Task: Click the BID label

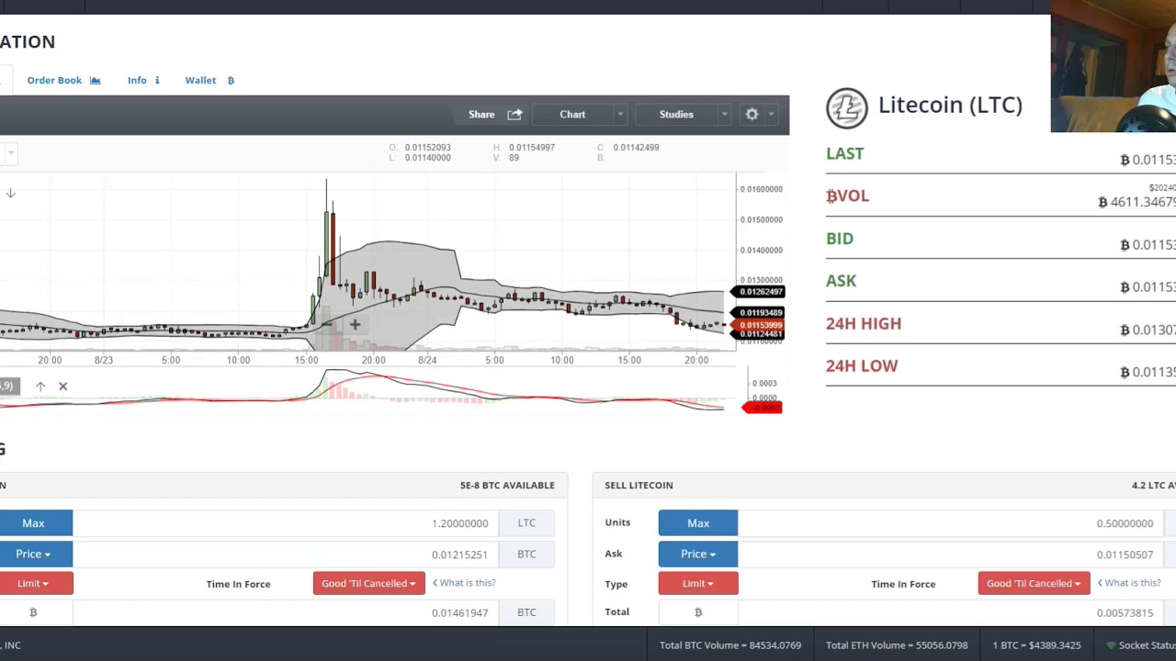Action: tap(840, 239)
